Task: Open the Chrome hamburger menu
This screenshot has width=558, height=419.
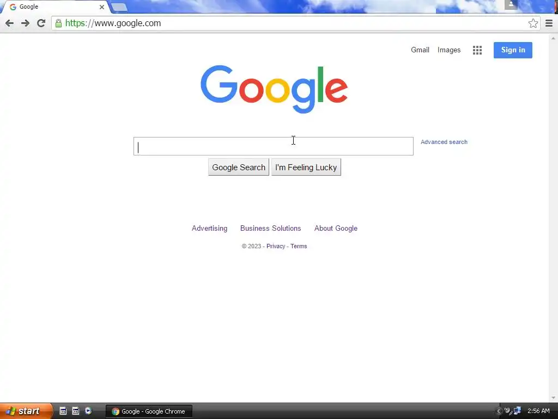Action: tap(549, 23)
